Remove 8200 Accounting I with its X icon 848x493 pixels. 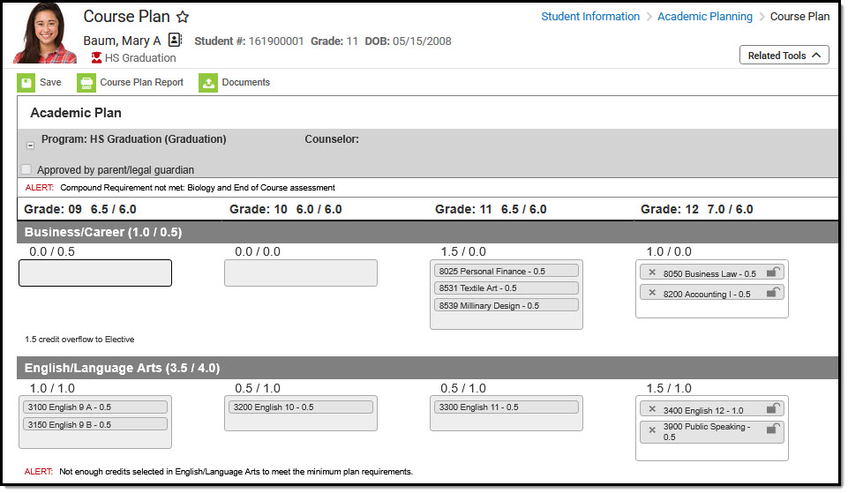point(652,293)
